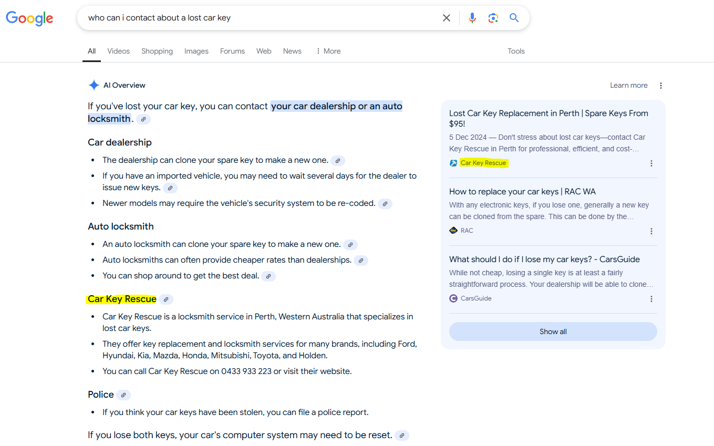Clear the search box with the X icon

point(447,18)
